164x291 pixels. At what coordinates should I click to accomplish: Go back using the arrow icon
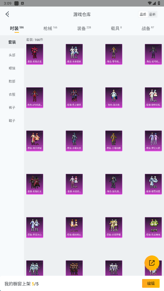[7, 14]
